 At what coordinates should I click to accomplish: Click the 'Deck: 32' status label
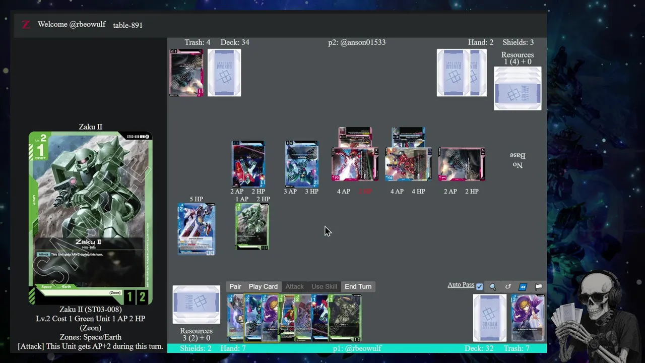[x=479, y=348]
